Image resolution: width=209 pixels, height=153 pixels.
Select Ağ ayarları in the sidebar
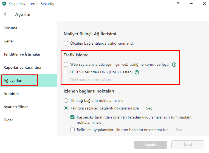pyautogui.click(x=29, y=80)
